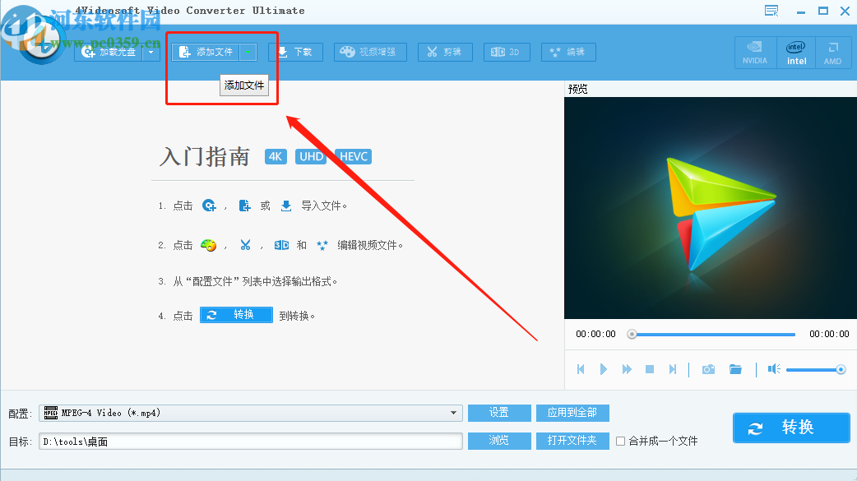Click the preview video display area

point(710,208)
